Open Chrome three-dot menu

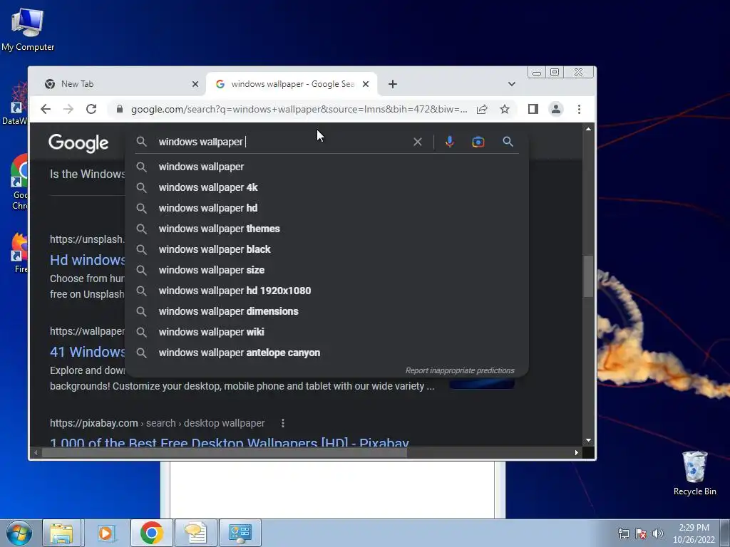click(579, 109)
